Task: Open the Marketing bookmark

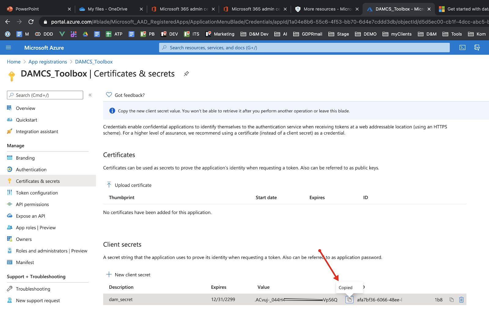Action: (220, 34)
